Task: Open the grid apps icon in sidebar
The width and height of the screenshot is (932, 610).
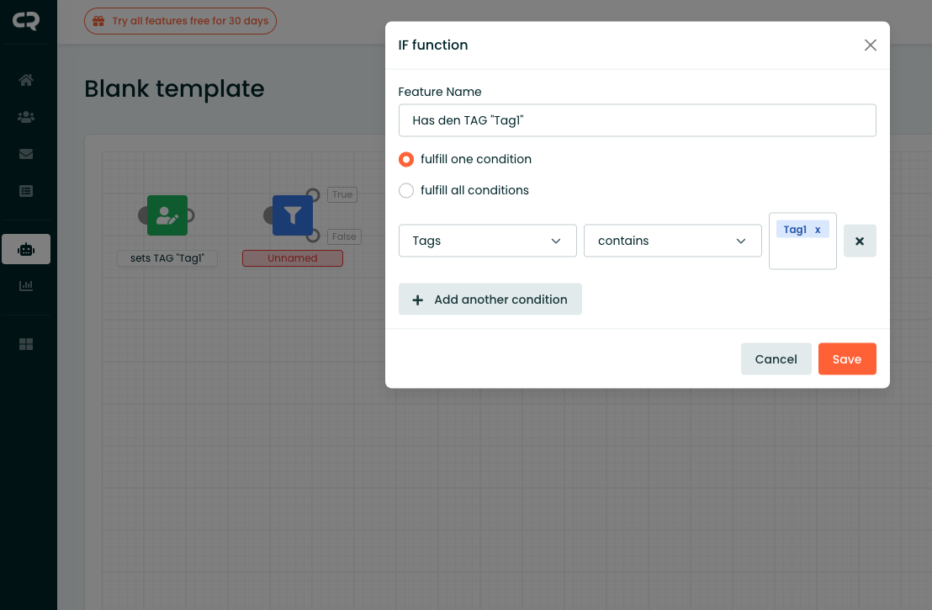Action: 26,344
